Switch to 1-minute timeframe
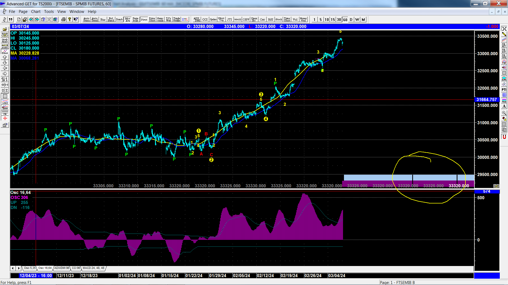Screen dimensions: 508x285 [x=314, y=20]
